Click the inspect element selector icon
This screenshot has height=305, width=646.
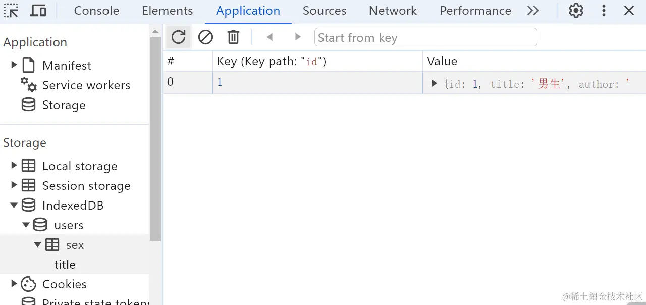pyautogui.click(x=11, y=11)
